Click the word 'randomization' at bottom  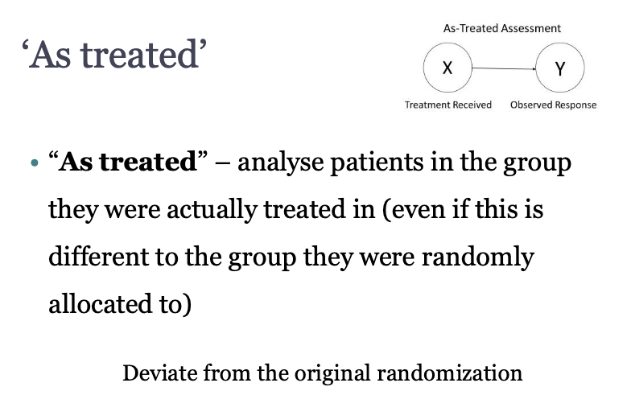(x=449, y=373)
